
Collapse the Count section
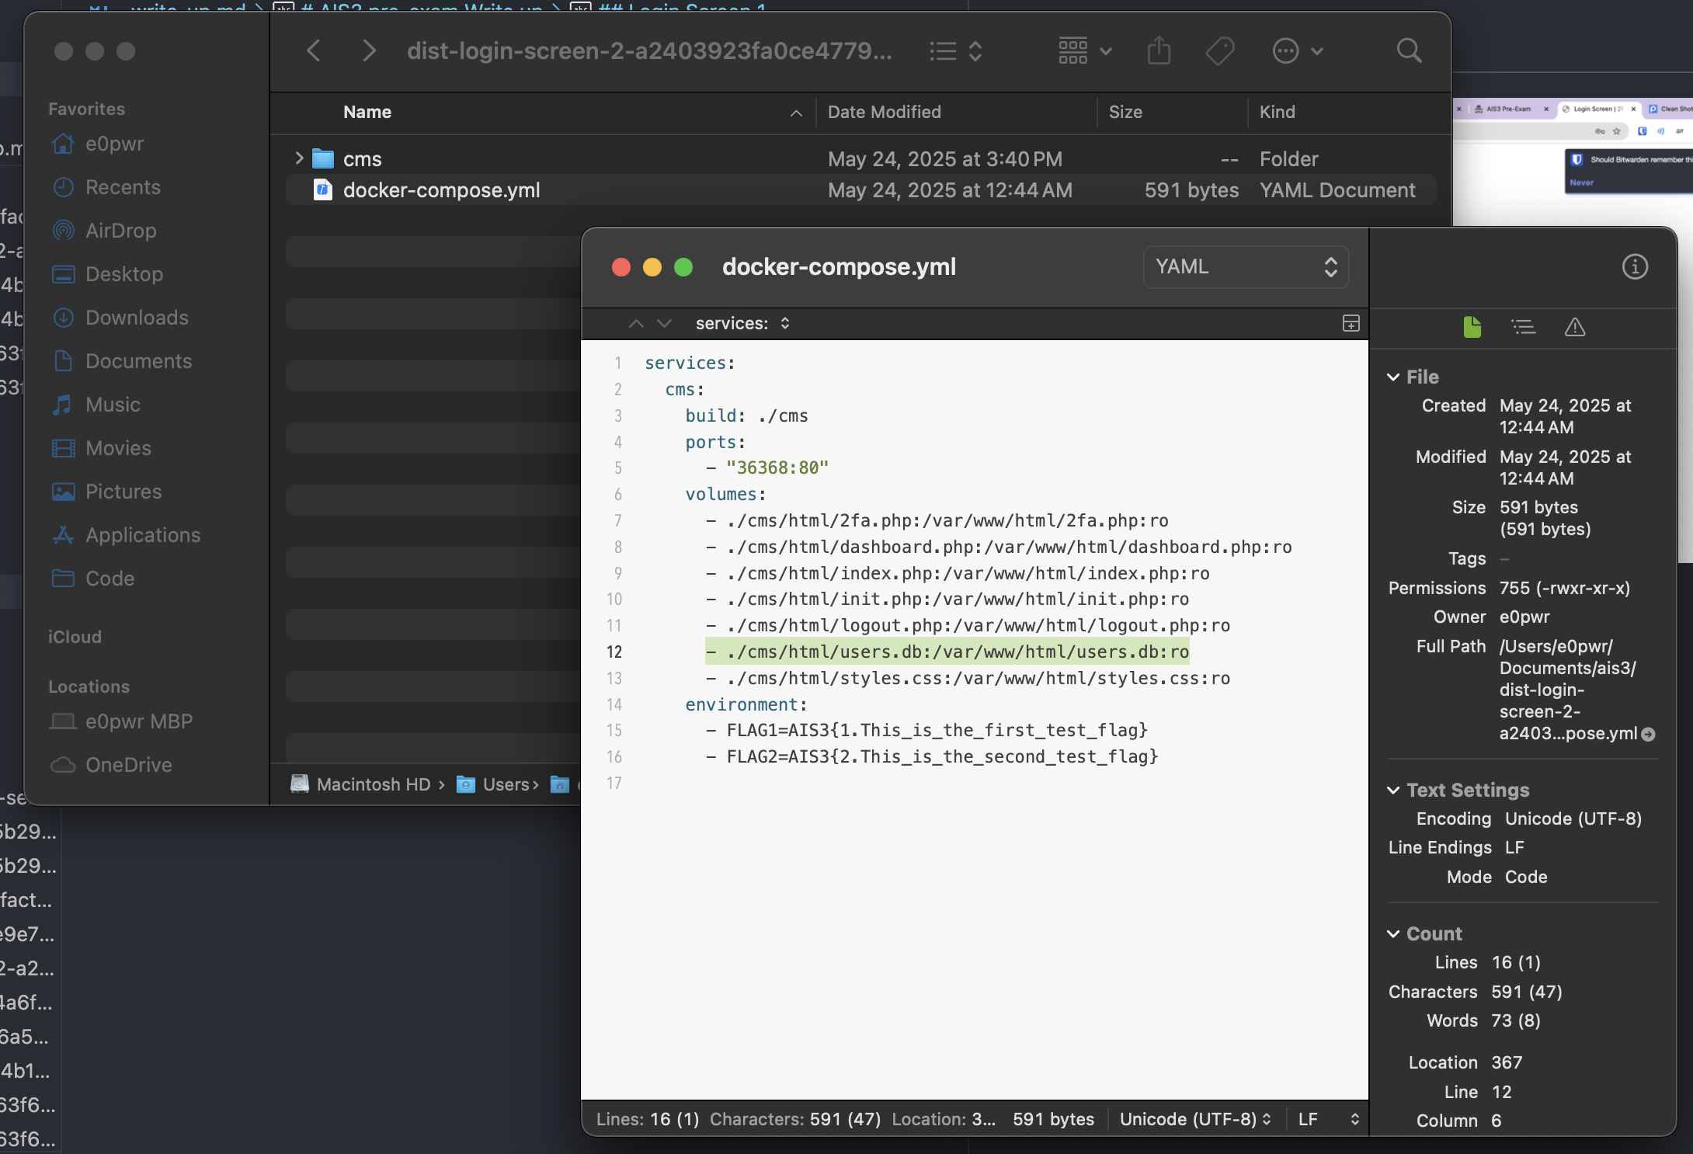(1393, 934)
